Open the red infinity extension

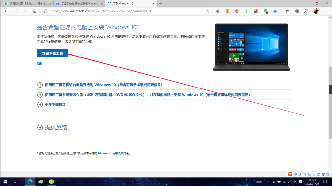(x=227, y=11)
